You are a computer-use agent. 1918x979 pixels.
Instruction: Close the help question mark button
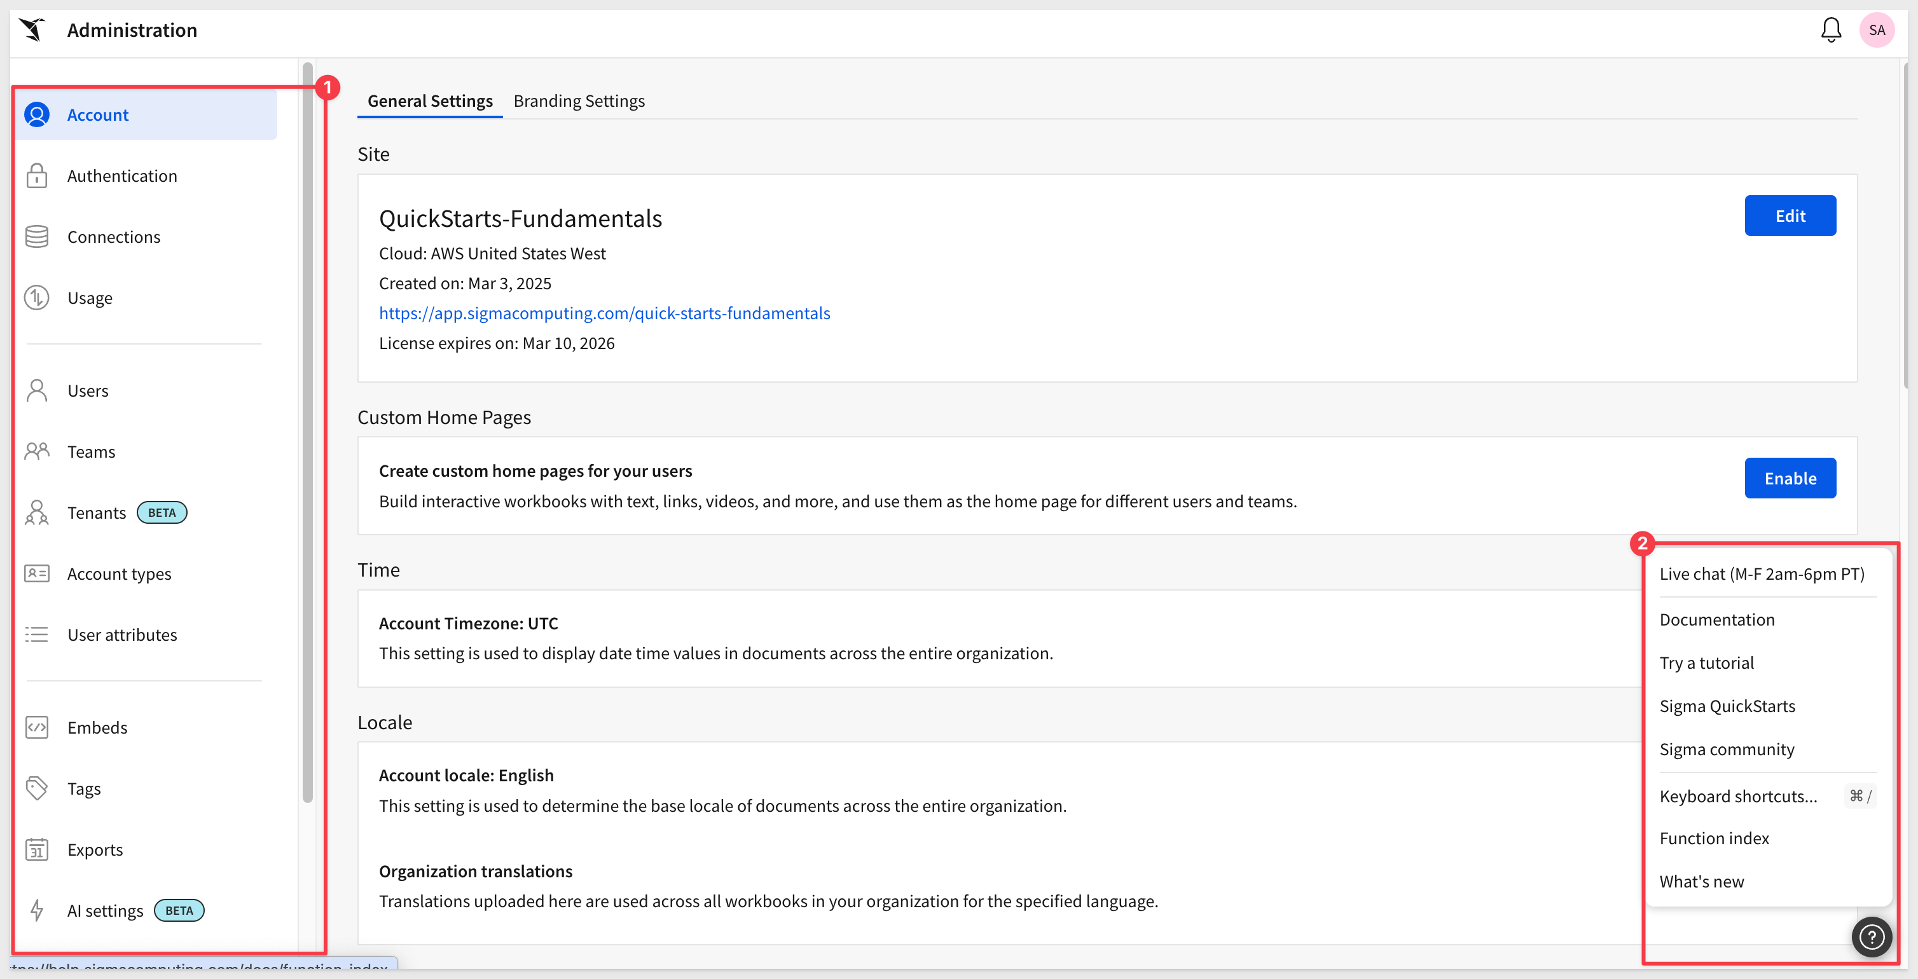[x=1871, y=936]
